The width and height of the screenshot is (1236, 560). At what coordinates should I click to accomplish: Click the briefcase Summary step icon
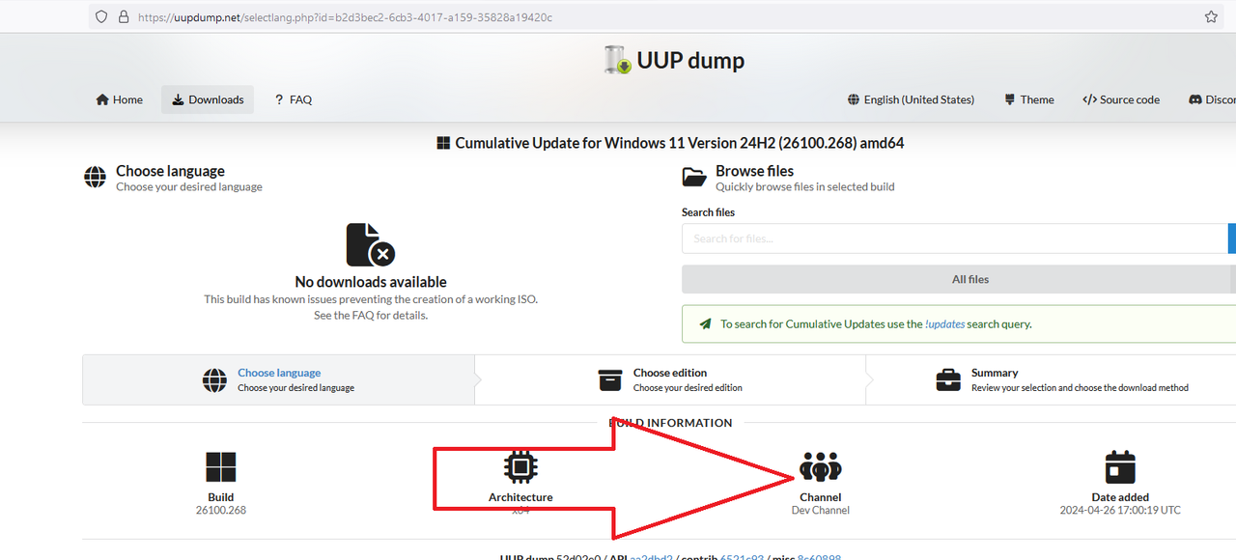click(948, 379)
